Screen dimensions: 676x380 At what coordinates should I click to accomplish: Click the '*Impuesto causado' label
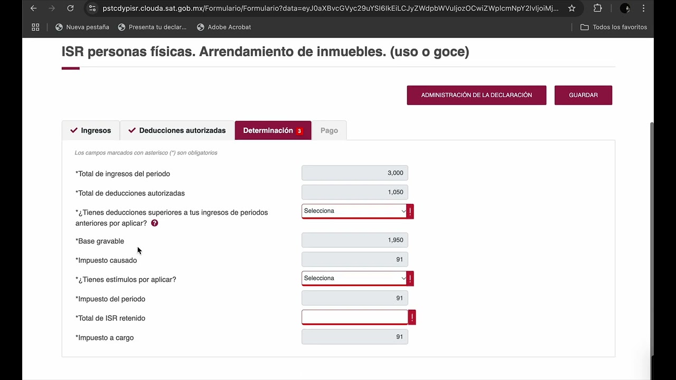click(106, 260)
